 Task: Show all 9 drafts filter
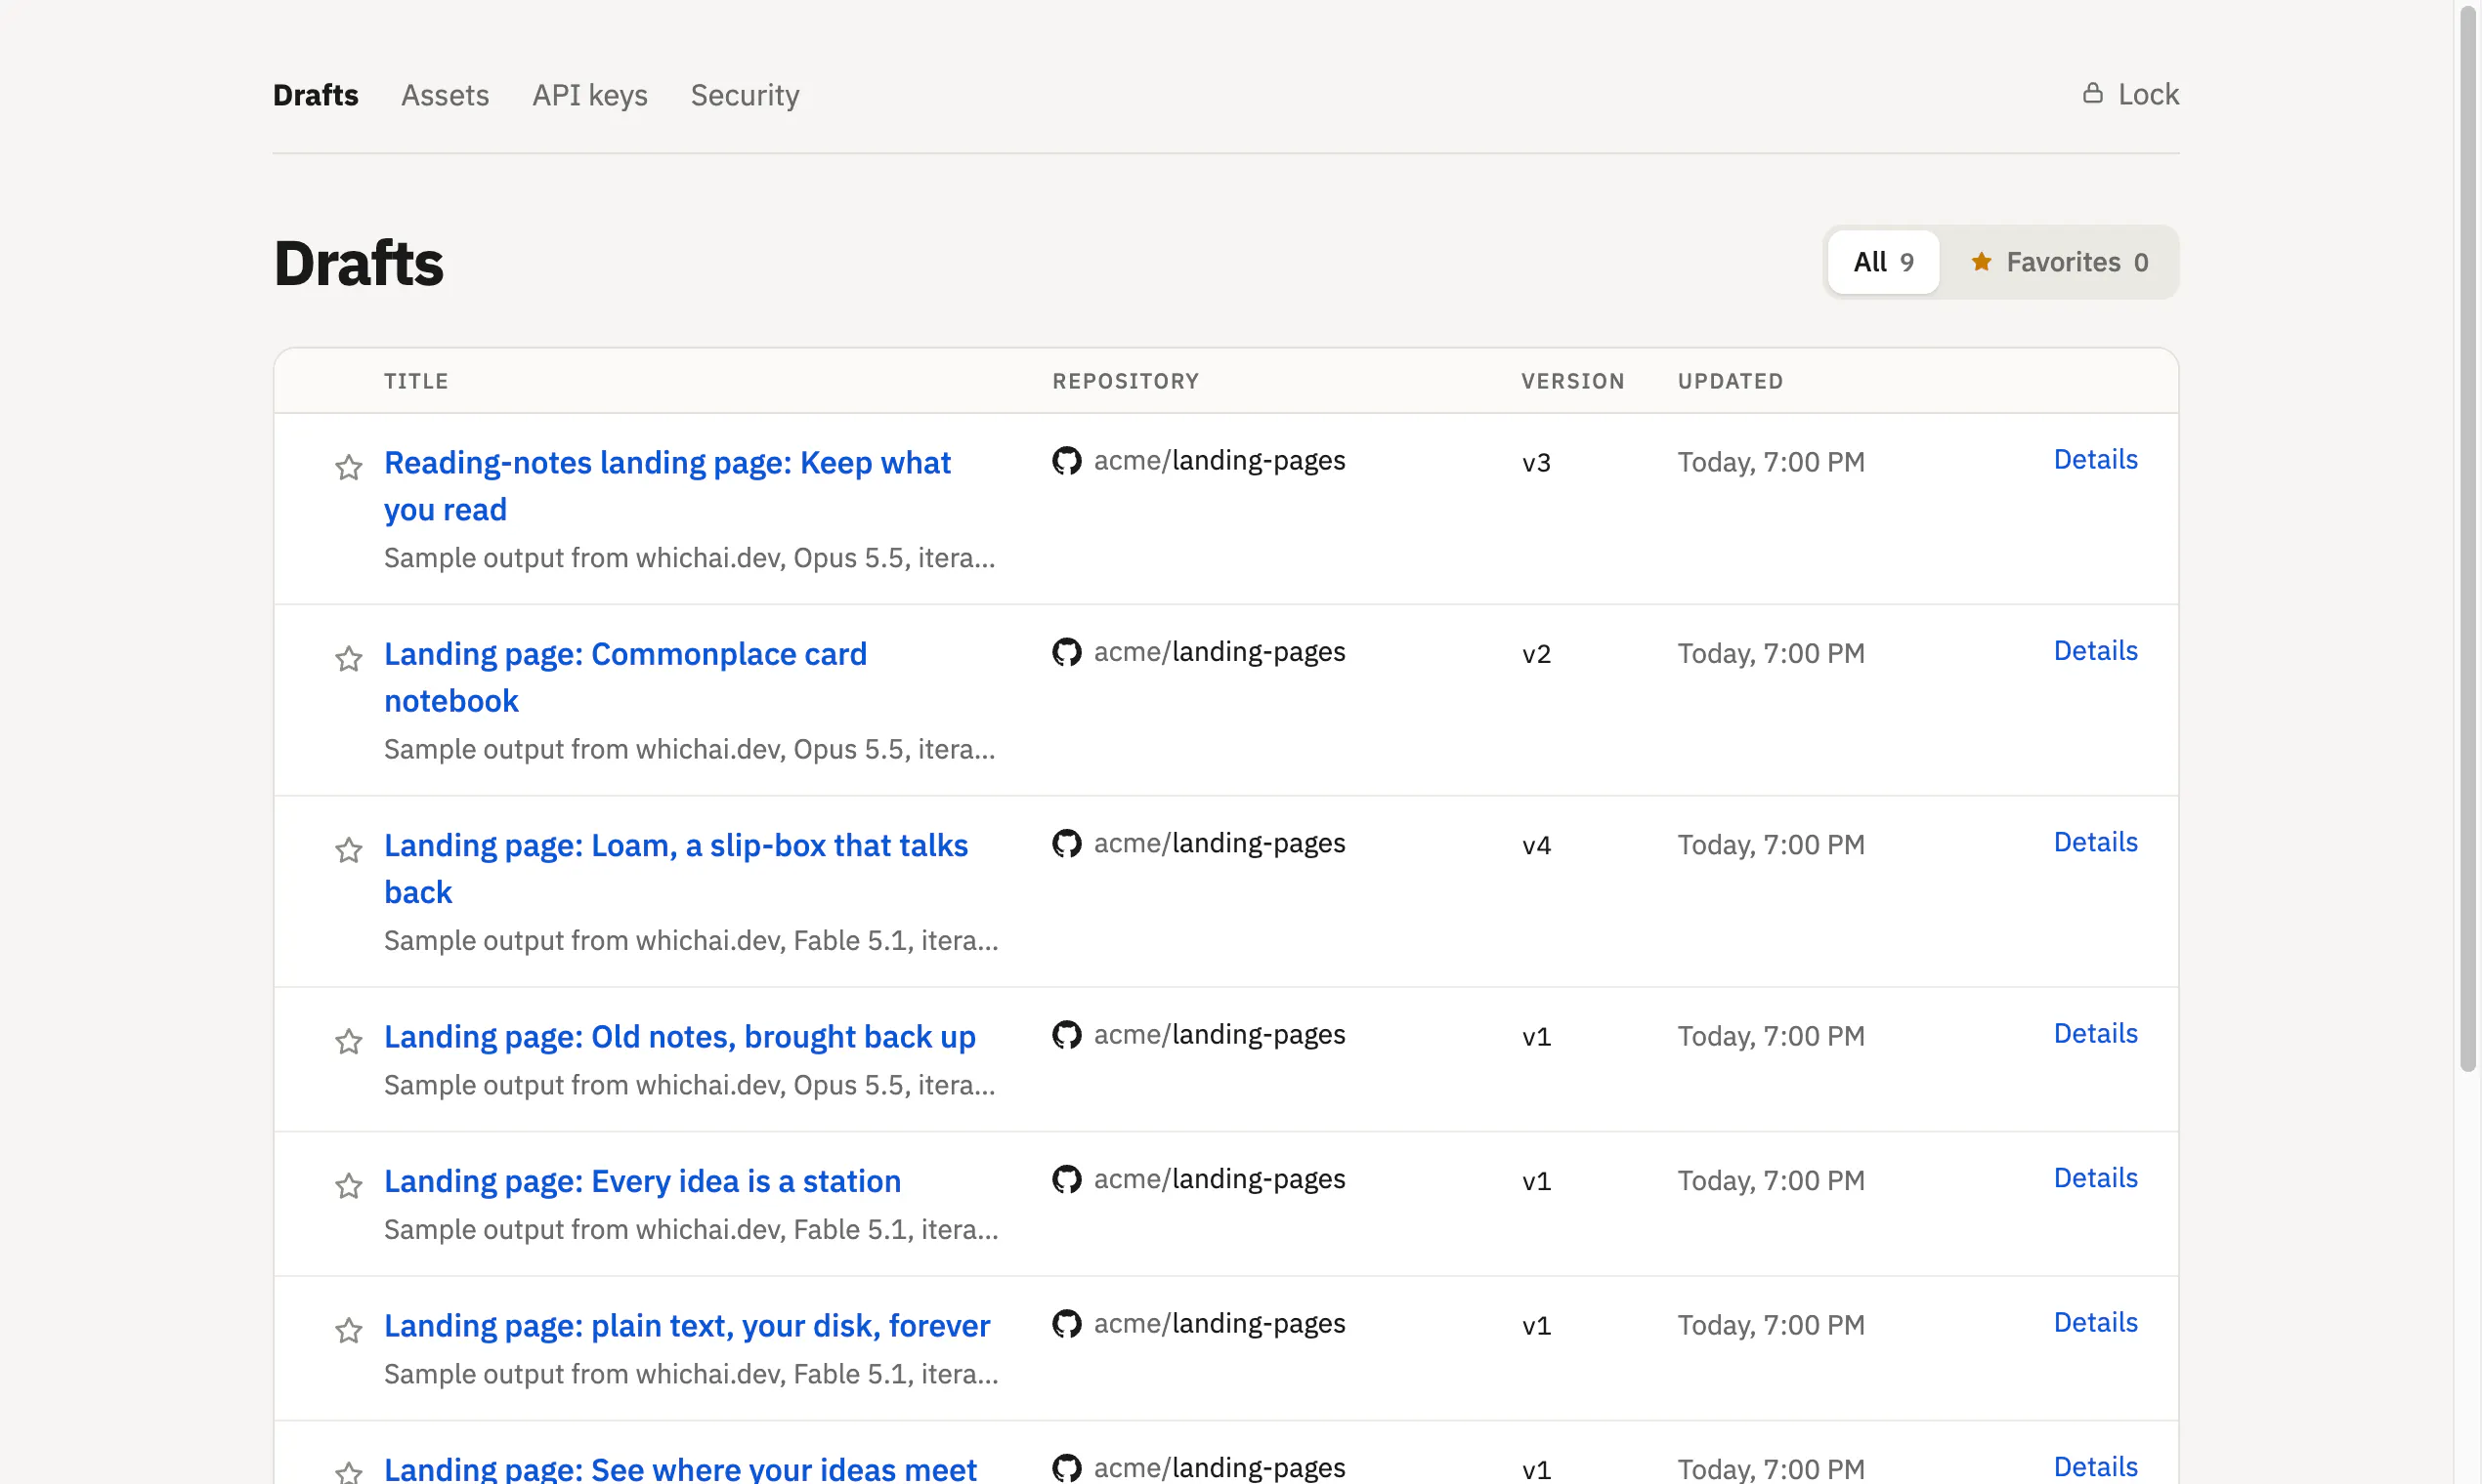point(1884,262)
